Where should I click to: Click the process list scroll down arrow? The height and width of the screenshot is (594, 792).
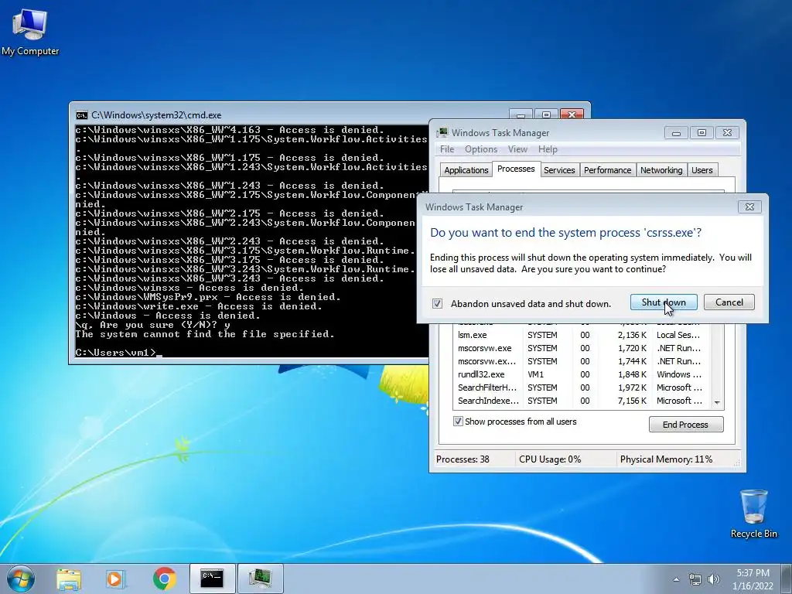(717, 402)
